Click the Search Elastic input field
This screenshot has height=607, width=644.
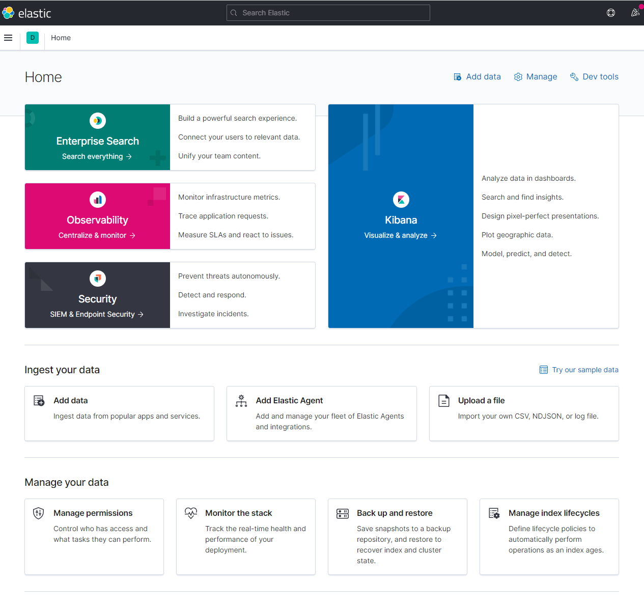click(328, 13)
